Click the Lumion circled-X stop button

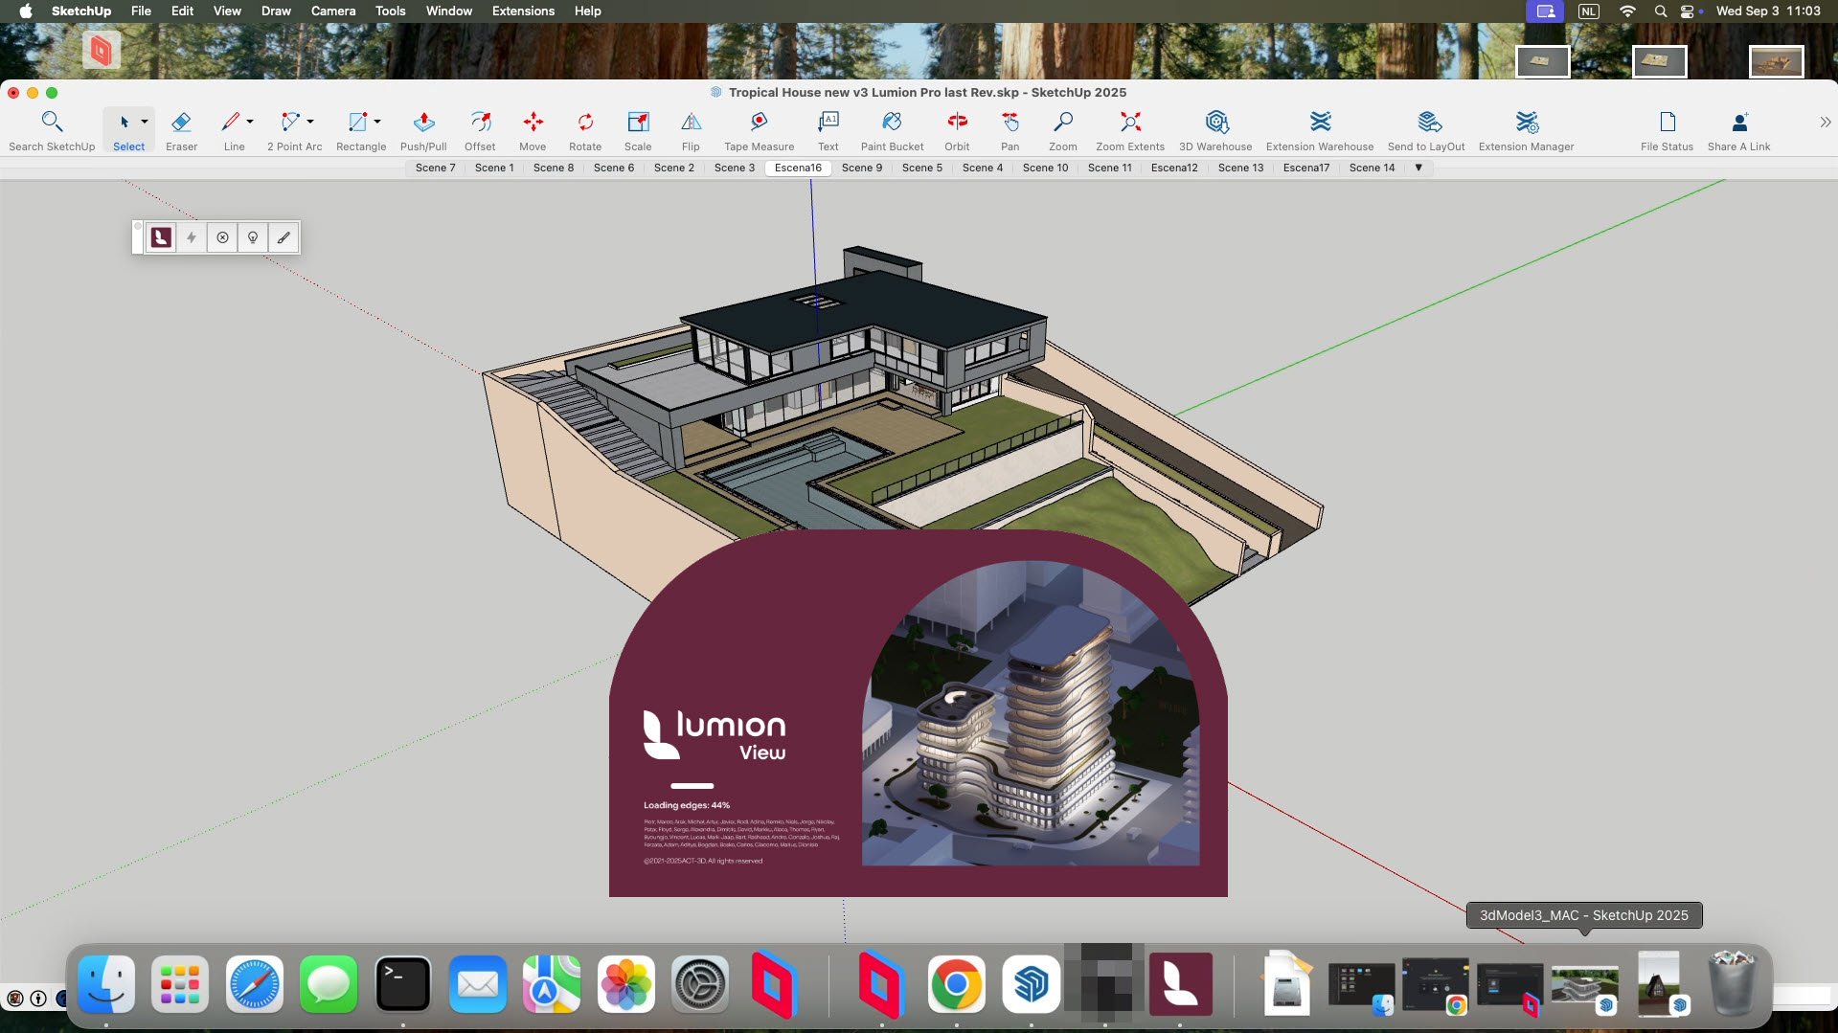tap(222, 237)
